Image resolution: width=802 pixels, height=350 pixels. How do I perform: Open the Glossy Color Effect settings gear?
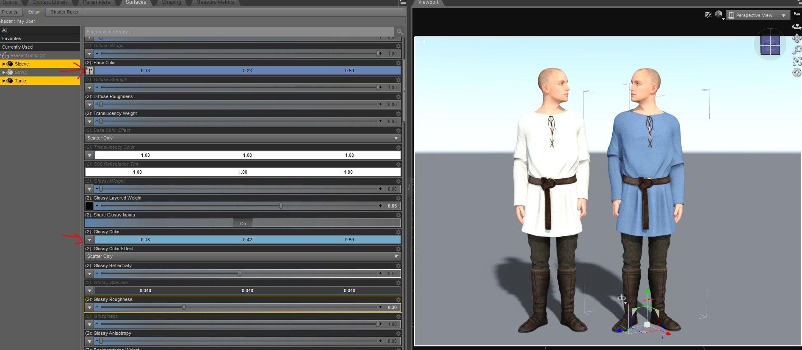(398, 249)
